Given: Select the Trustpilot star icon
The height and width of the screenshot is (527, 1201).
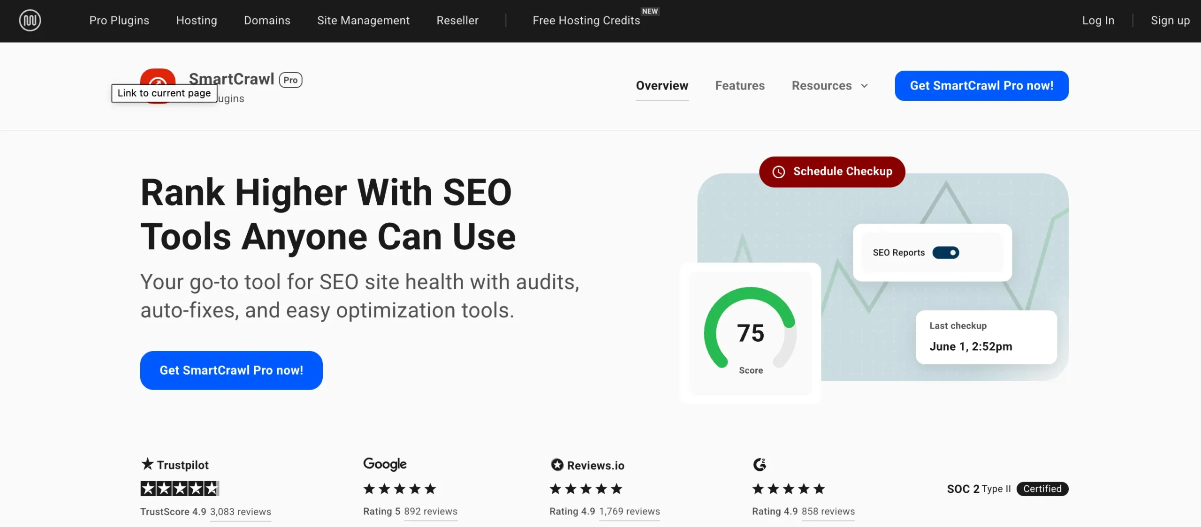Looking at the screenshot, I should (x=147, y=464).
